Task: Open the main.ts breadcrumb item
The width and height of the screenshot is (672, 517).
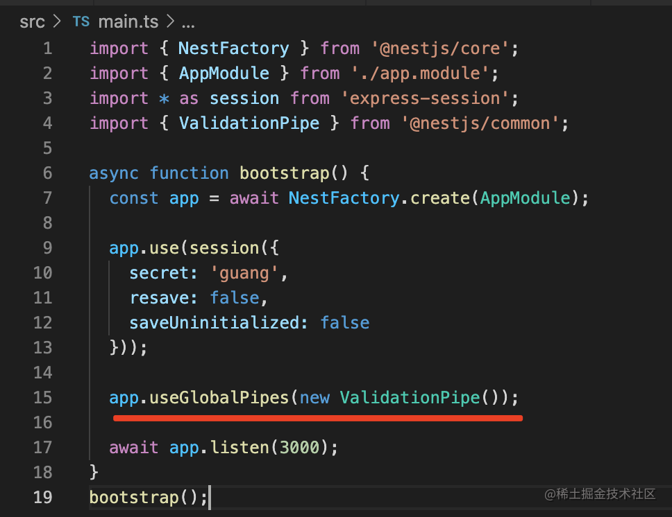Action: coord(128,21)
